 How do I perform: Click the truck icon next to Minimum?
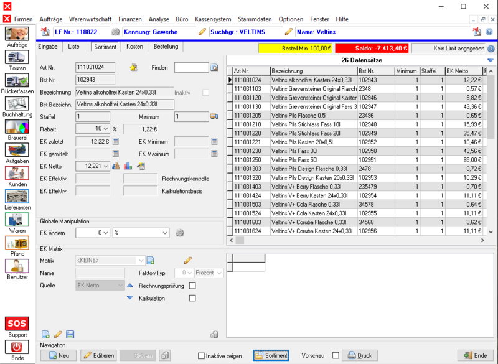(x=214, y=116)
